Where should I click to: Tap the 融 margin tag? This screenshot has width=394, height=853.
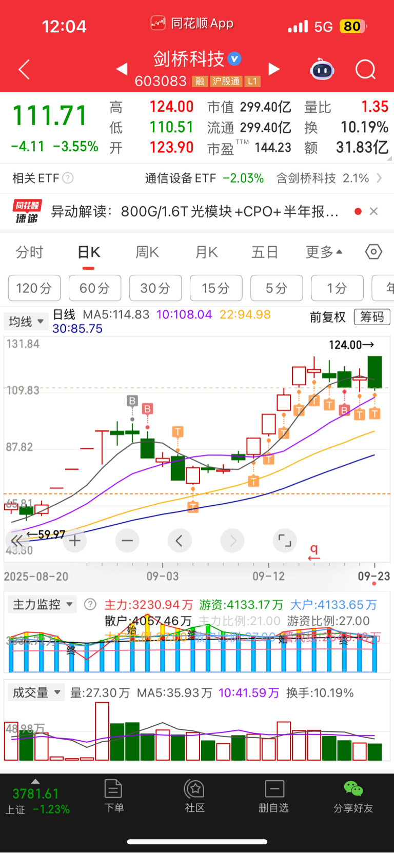coord(200,81)
